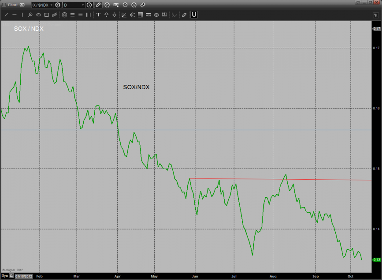Select the horizontal line drawing tool
Screen dimensions: 382x280
click(15, 15)
